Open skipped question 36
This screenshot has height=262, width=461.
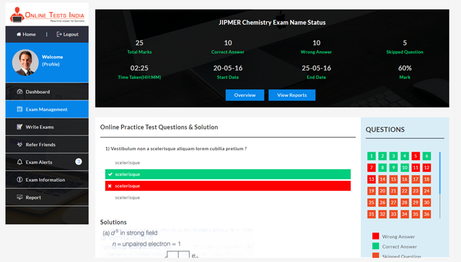[x=426, y=214]
